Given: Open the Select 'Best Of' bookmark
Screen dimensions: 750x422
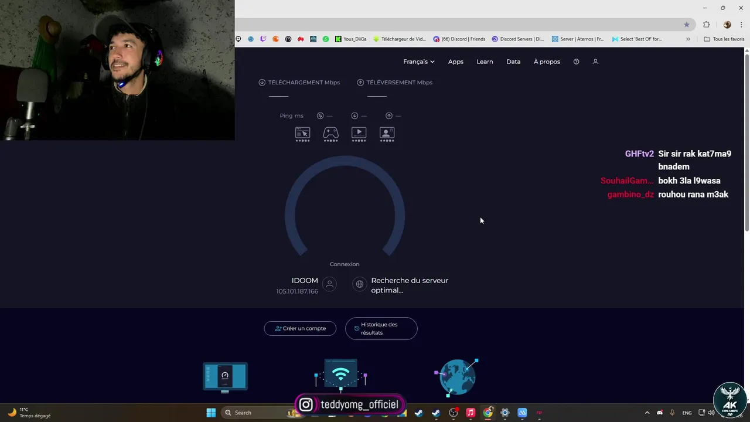Looking at the screenshot, I should click(x=637, y=39).
